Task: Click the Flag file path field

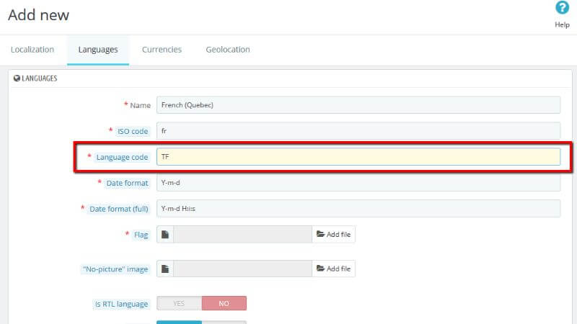Action: [242, 235]
